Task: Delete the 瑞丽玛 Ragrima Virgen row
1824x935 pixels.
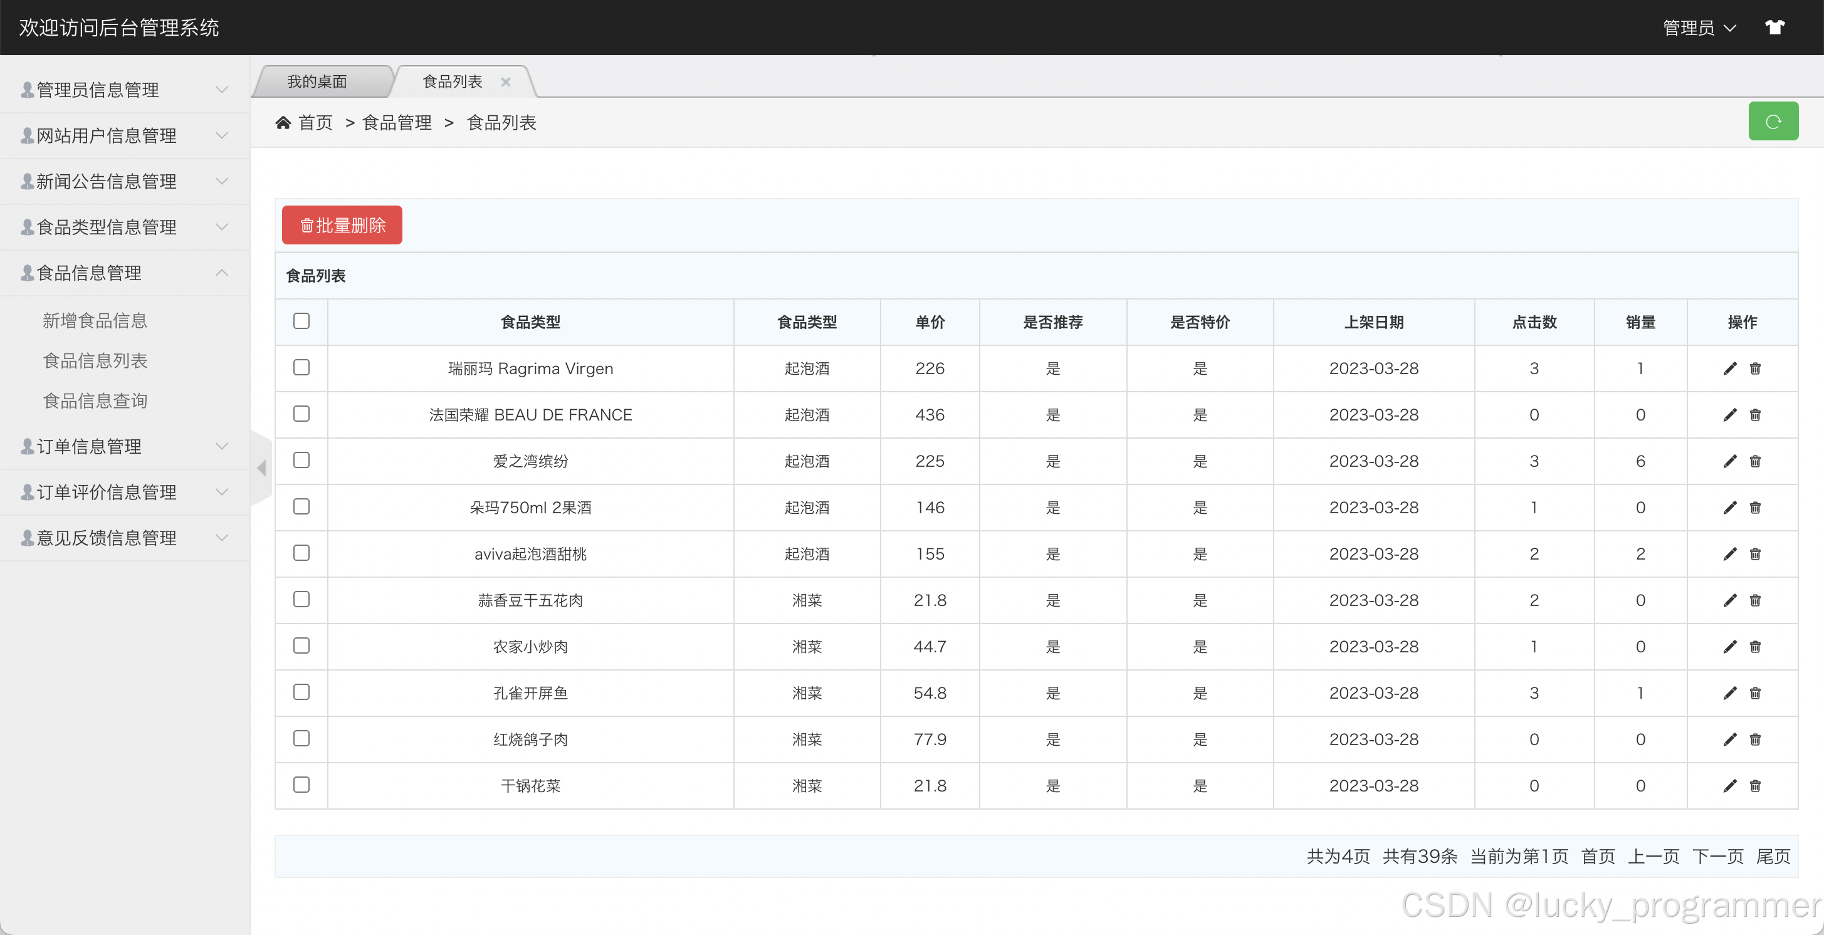Action: tap(1754, 368)
